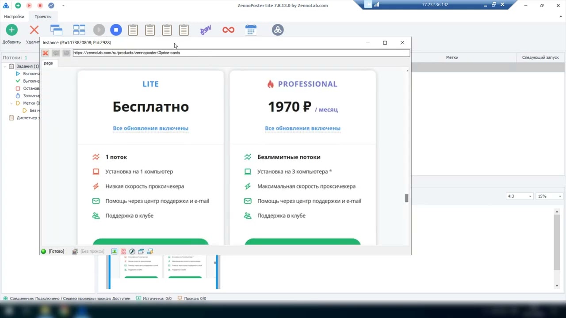Click the cascaded windows icon in ribbon

56,30
